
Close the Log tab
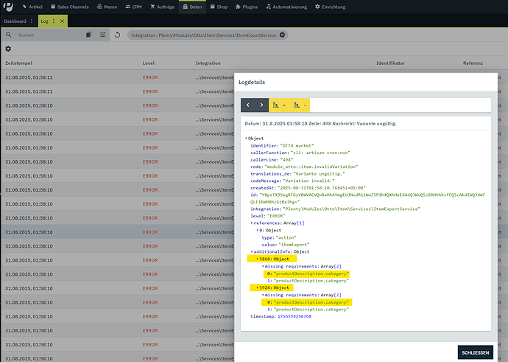click(62, 21)
